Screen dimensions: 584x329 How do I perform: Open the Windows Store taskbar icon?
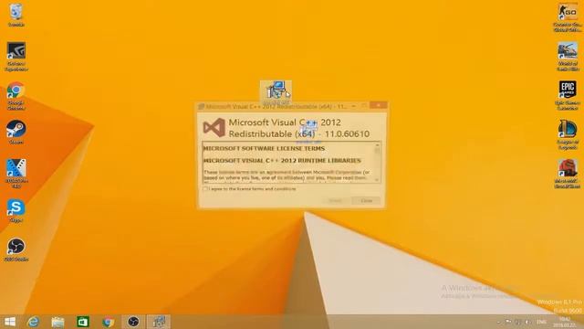(x=83, y=322)
